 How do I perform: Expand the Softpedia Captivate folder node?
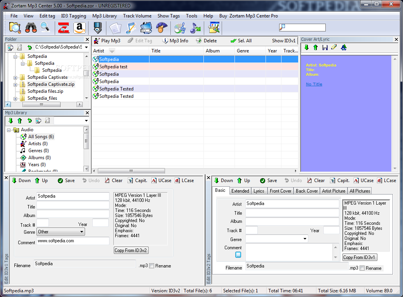tap(16, 77)
